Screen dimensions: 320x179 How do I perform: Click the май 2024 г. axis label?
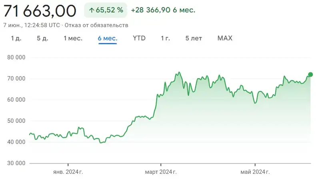coord(255,172)
